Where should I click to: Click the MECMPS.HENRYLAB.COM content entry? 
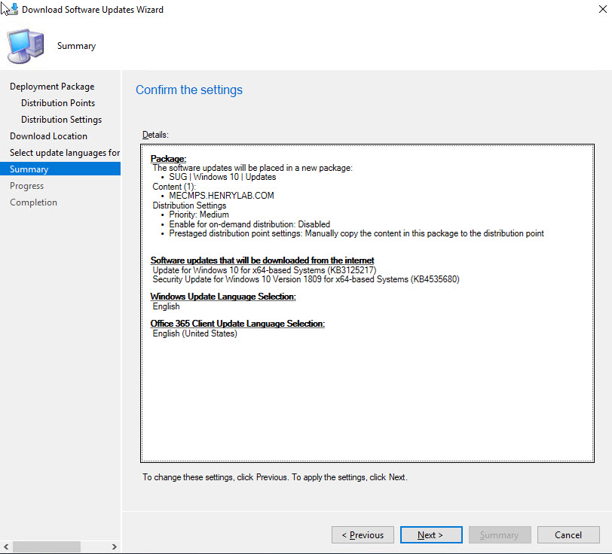coord(221,196)
